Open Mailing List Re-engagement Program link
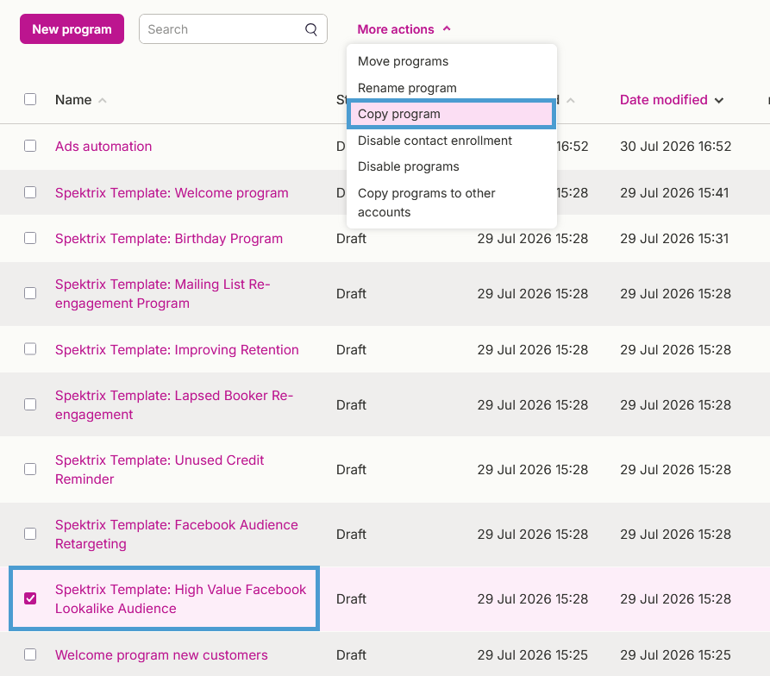Viewport: 770px width, 676px height. click(x=163, y=293)
